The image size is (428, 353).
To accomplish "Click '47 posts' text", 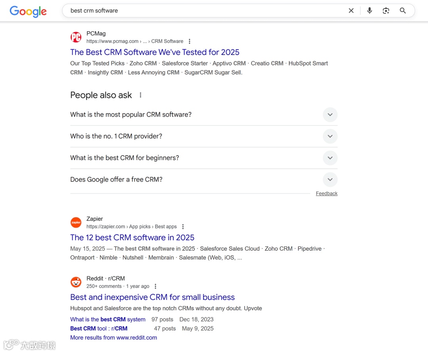I will pos(165,328).
